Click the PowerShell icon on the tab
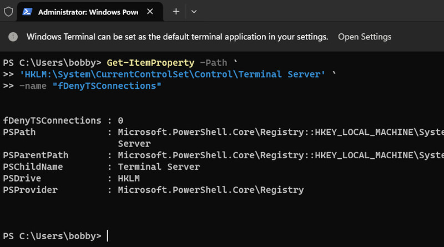Screen dimensions: 444x247 click(x=28, y=11)
